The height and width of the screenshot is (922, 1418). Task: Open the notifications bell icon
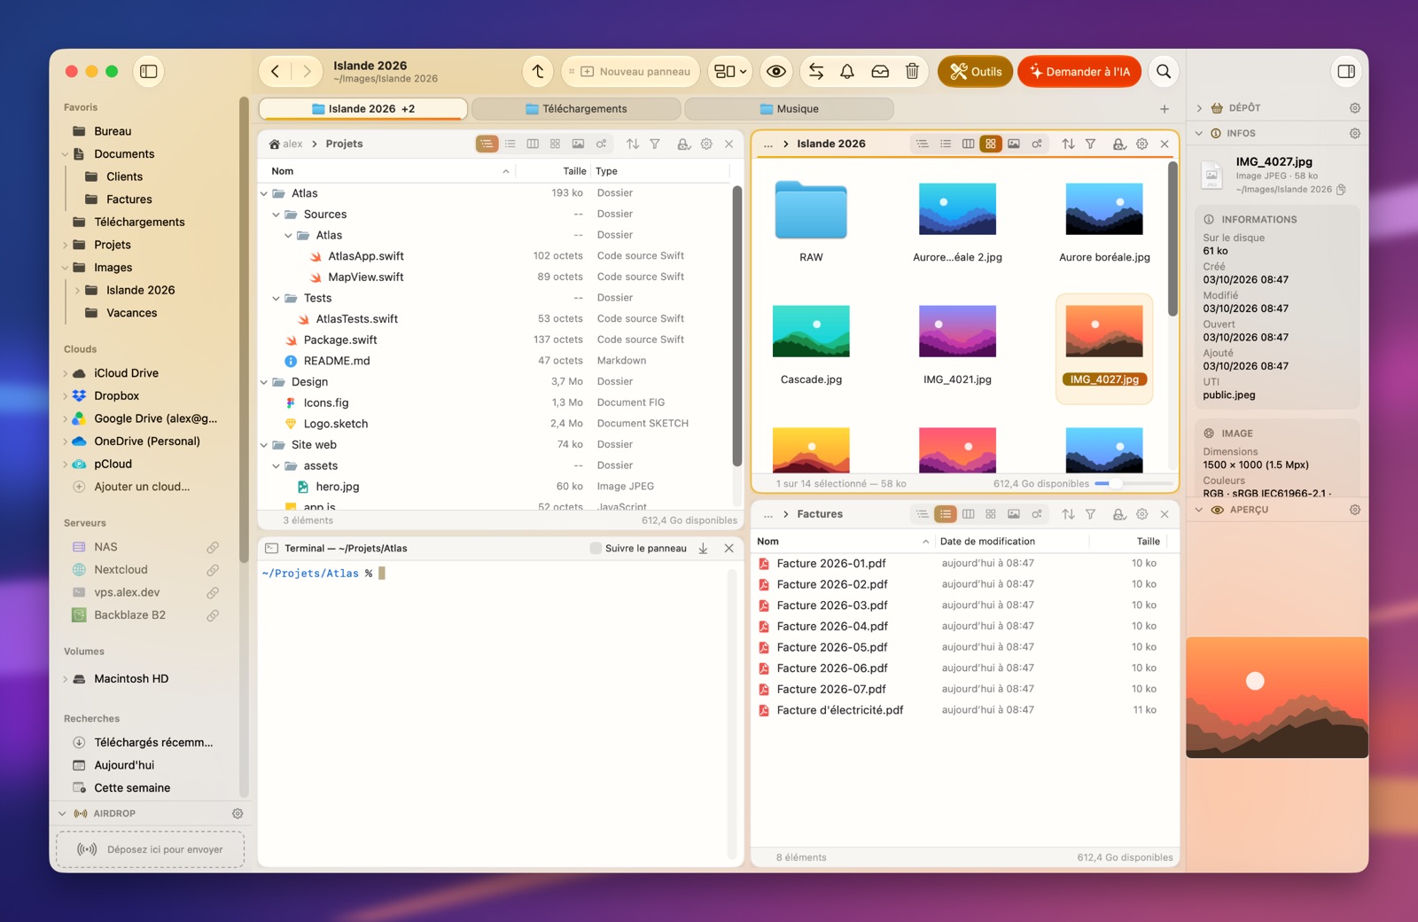[847, 72]
